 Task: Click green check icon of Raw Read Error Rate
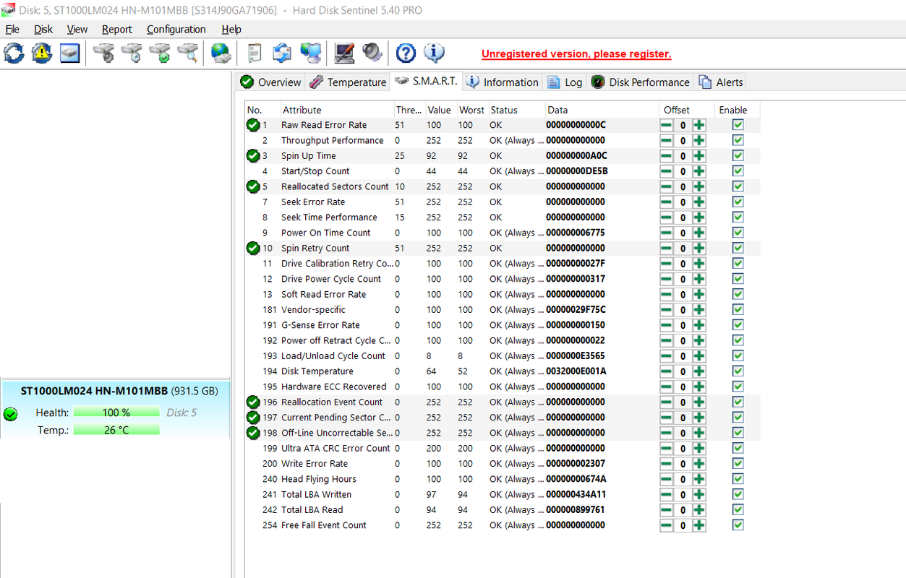(x=253, y=125)
